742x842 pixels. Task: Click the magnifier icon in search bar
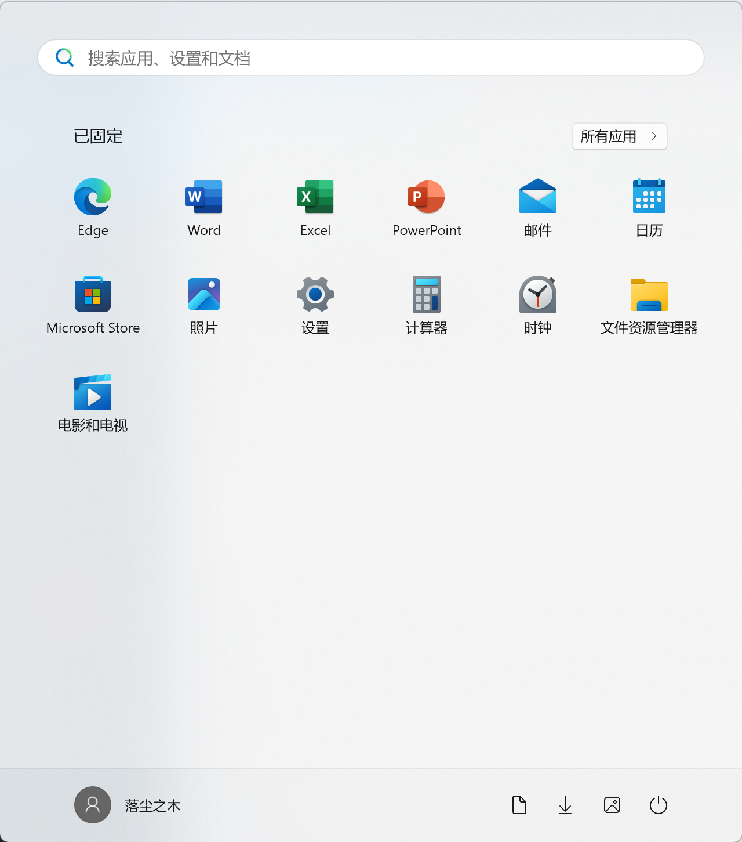click(x=64, y=57)
